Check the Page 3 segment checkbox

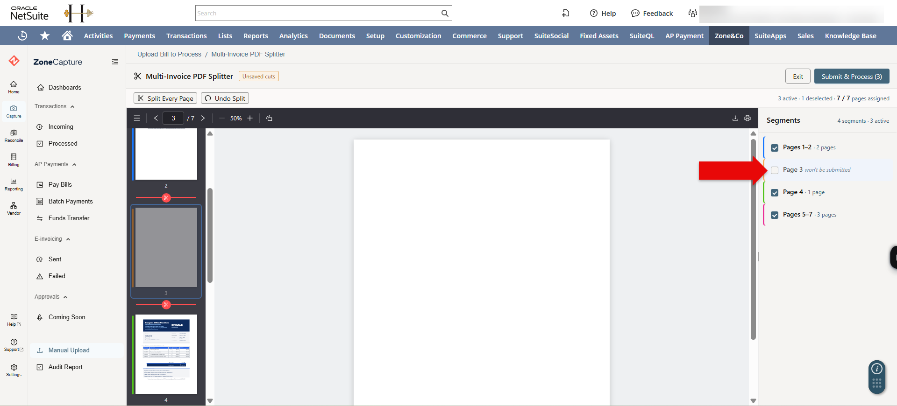(775, 170)
